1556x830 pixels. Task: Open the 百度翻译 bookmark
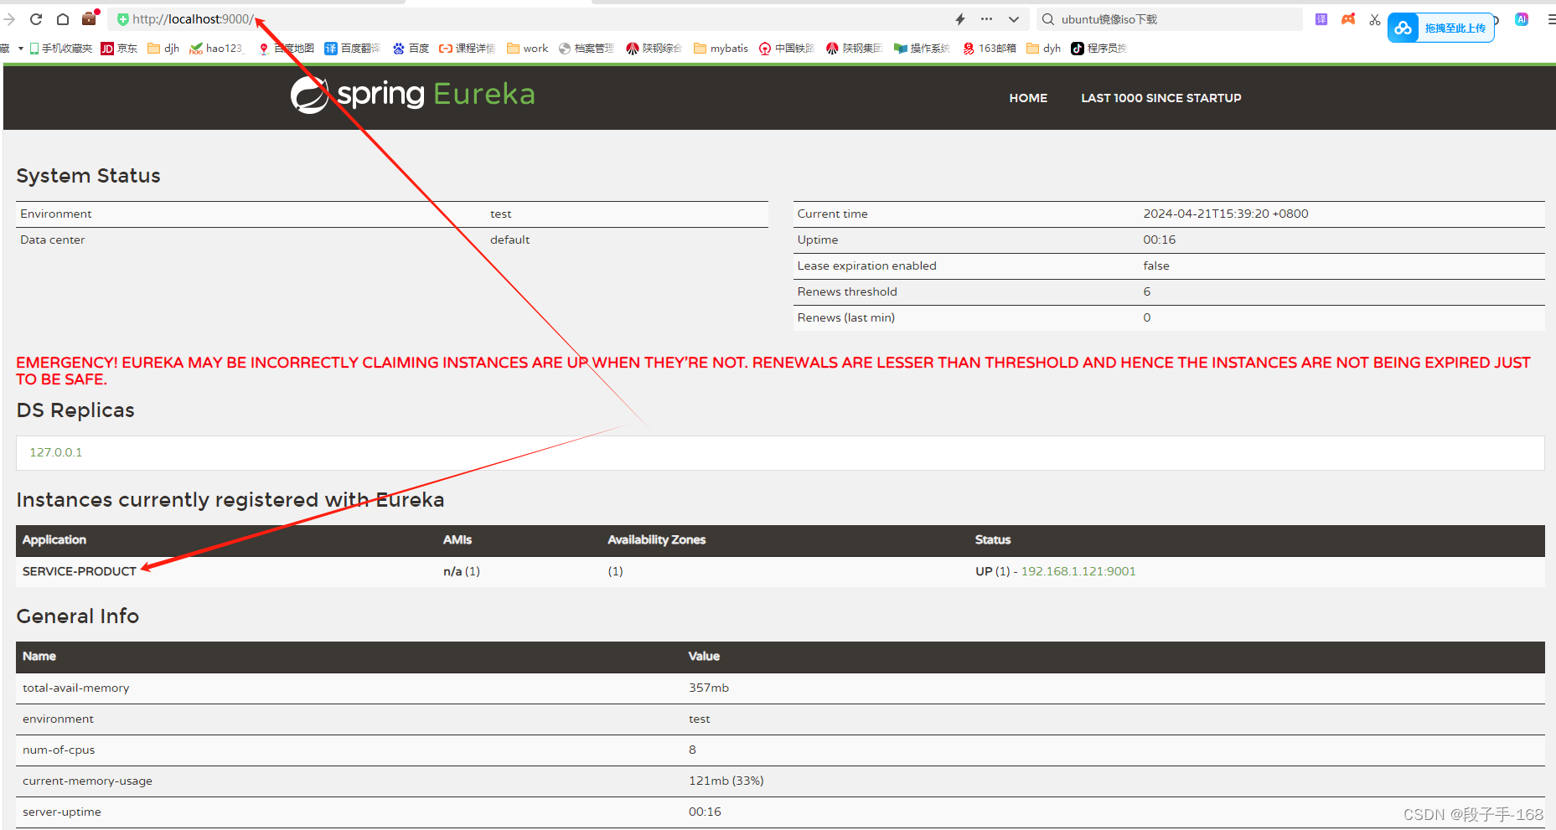353,49
